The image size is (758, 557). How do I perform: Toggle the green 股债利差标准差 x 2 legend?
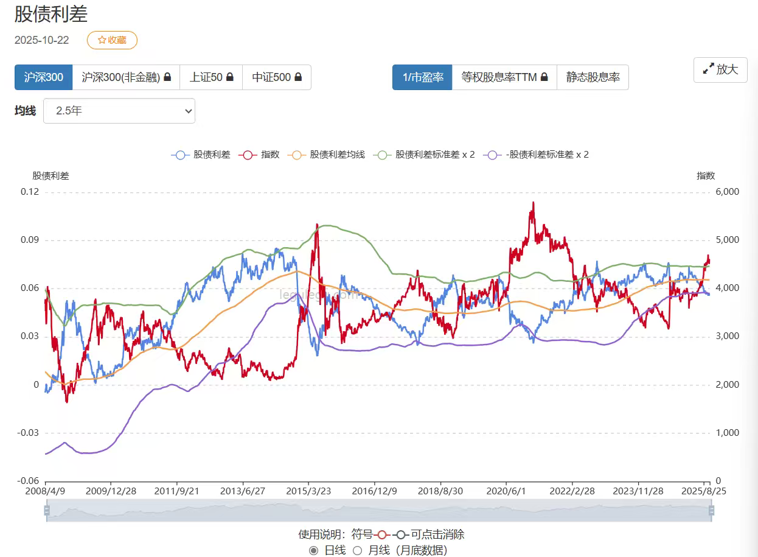(x=425, y=155)
